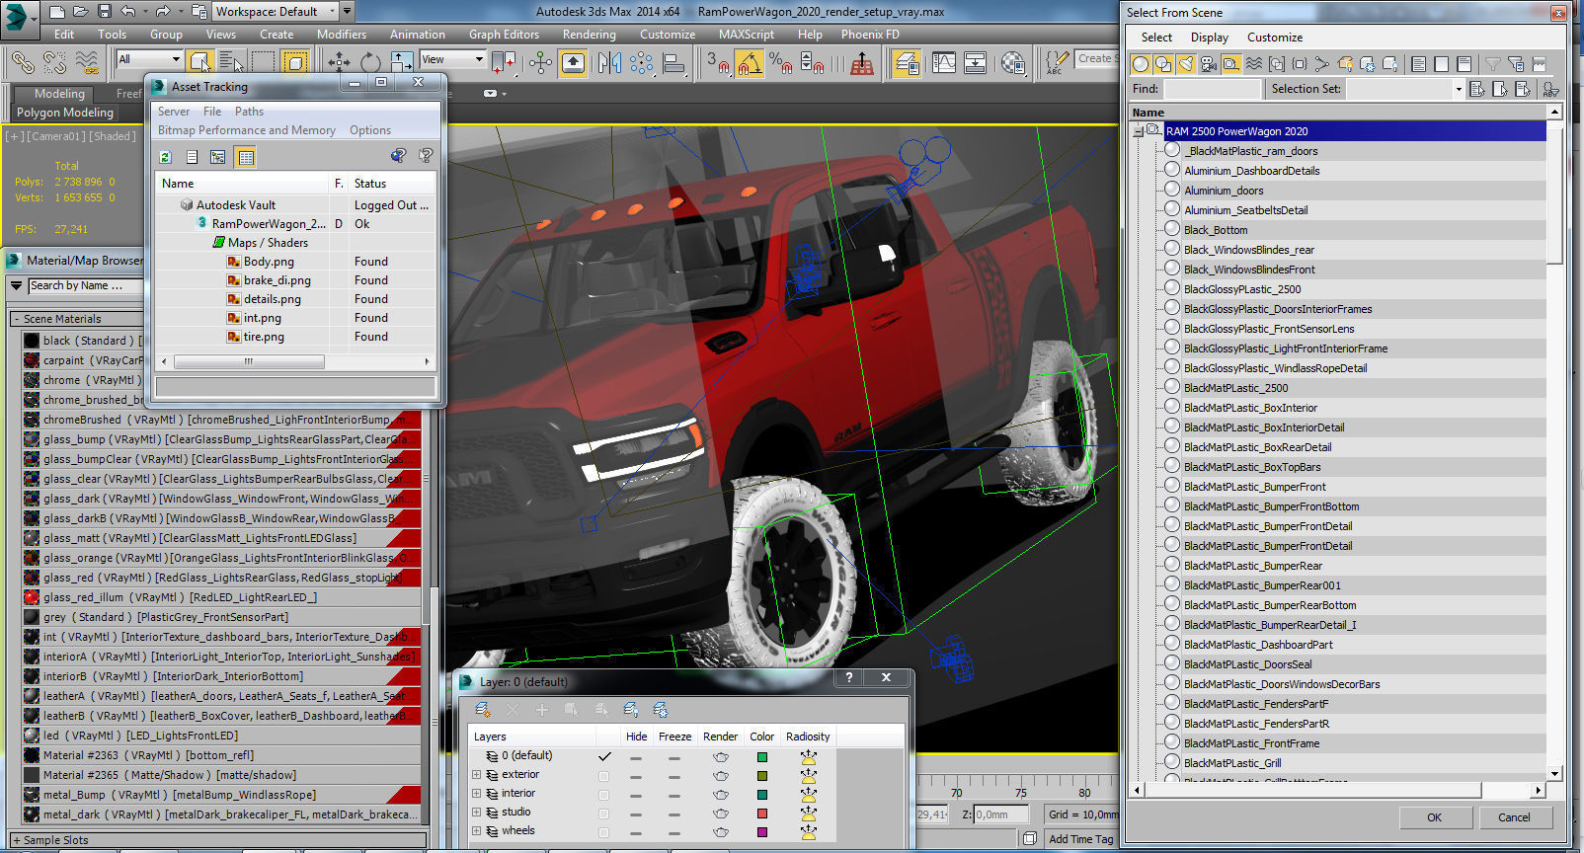Toggle Display Cameras filter in Select From Scene

(x=1208, y=64)
